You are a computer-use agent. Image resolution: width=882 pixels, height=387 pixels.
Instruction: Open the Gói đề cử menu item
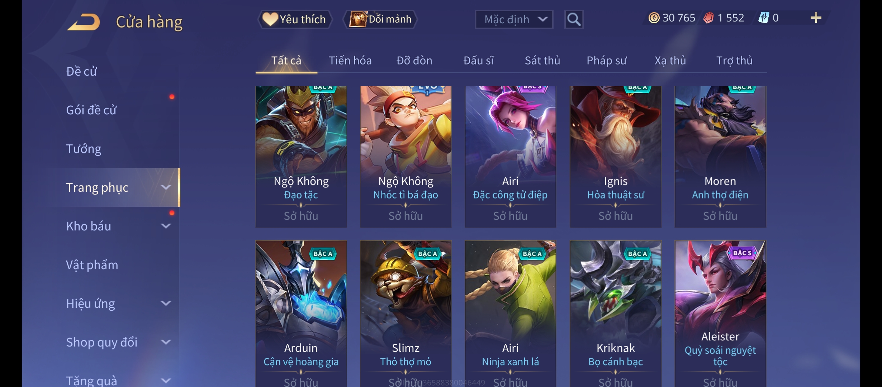point(91,110)
